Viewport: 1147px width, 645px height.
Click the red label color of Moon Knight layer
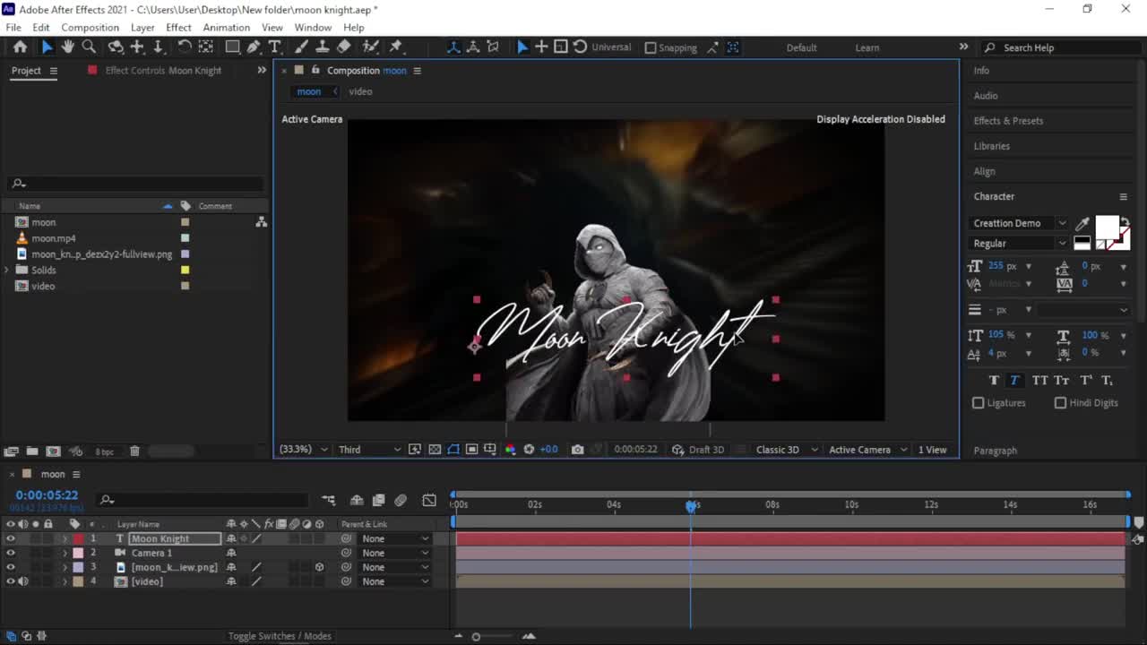pos(78,538)
